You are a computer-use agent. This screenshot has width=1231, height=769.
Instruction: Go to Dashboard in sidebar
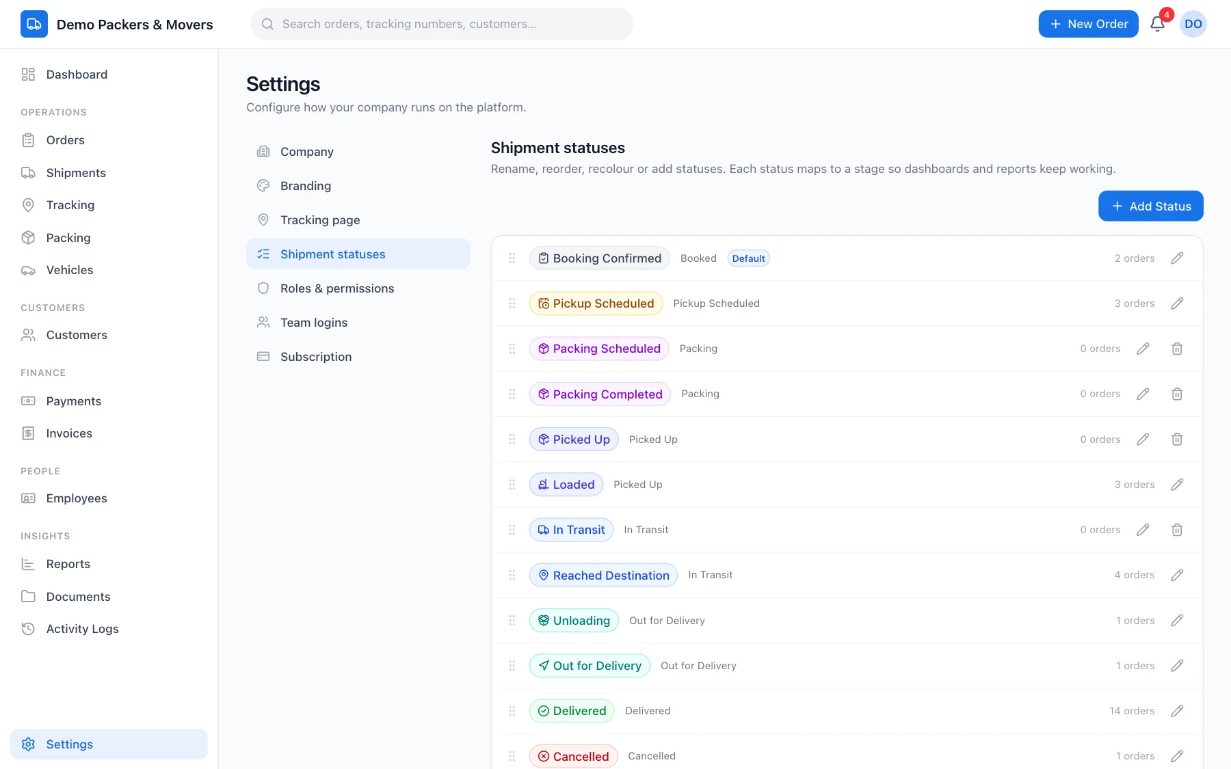[x=109, y=75]
